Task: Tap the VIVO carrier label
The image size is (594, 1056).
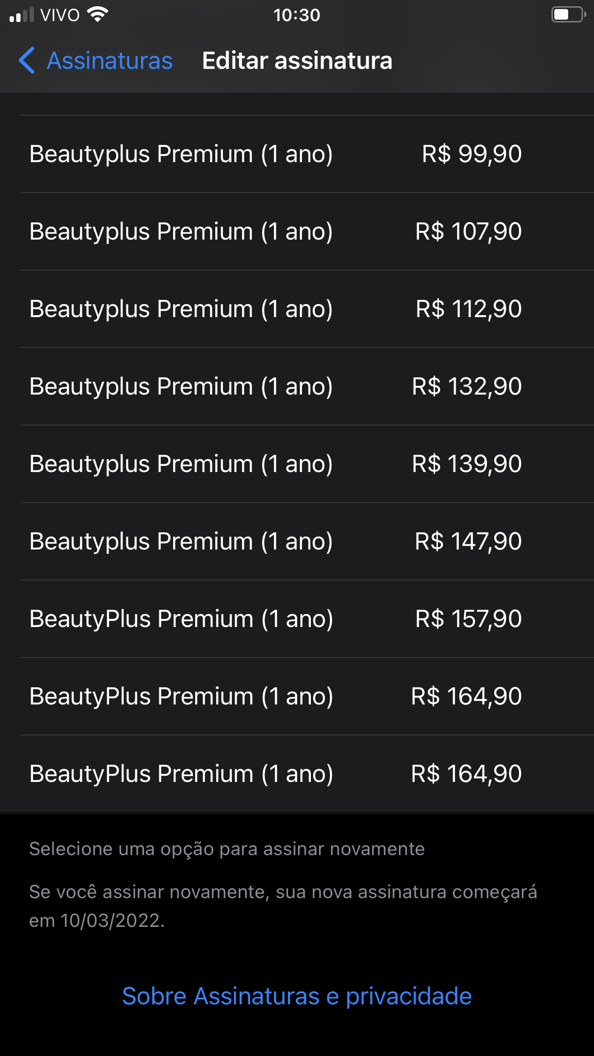Action: (x=60, y=15)
